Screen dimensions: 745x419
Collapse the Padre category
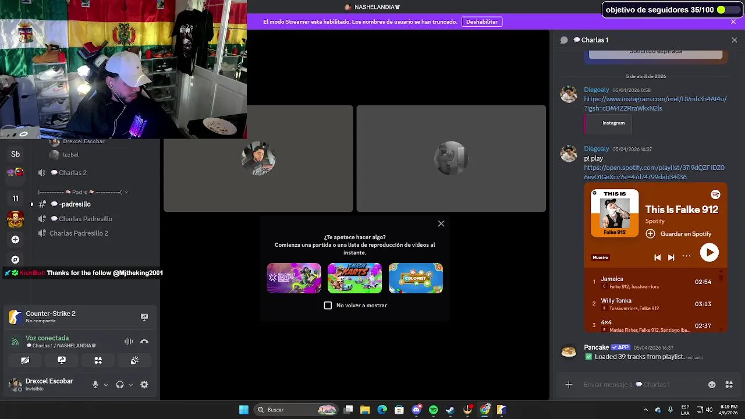coord(83,192)
